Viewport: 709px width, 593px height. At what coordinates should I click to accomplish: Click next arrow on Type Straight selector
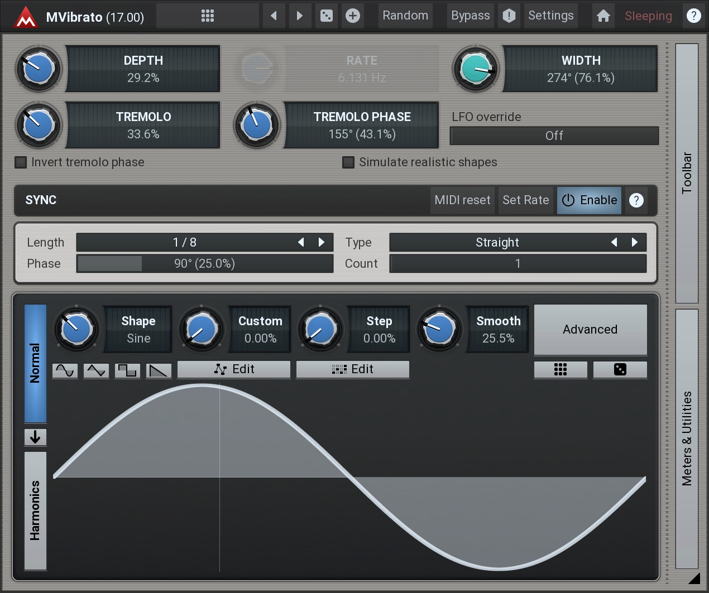[x=634, y=243]
